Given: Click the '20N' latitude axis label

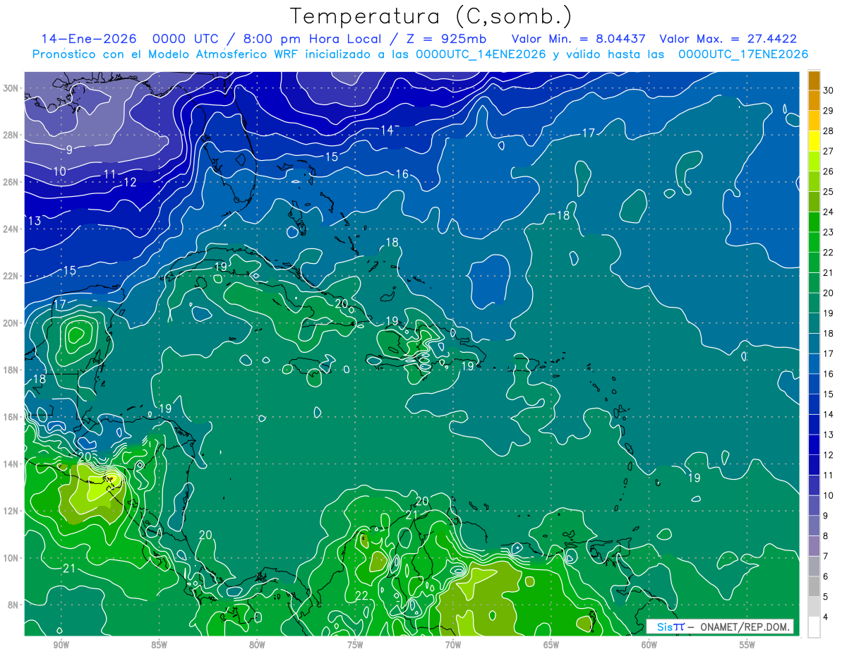Looking at the screenshot, I should [x=11, y=323].
